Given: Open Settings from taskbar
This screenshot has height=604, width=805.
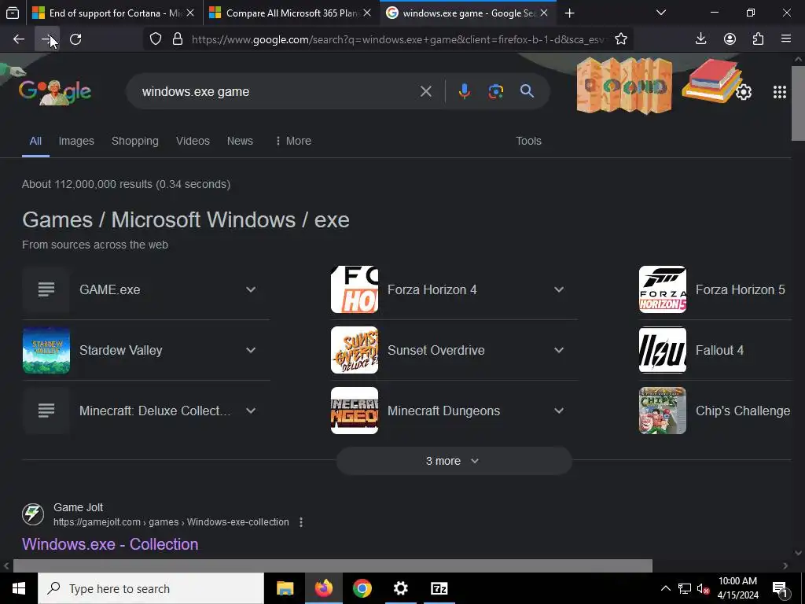Looking at the screenshot, I should (x=400, y=588).
